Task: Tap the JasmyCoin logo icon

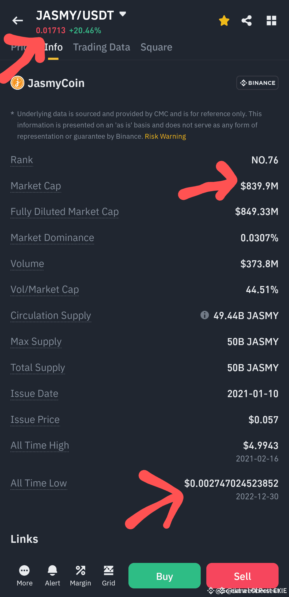Action: (17, 83)
